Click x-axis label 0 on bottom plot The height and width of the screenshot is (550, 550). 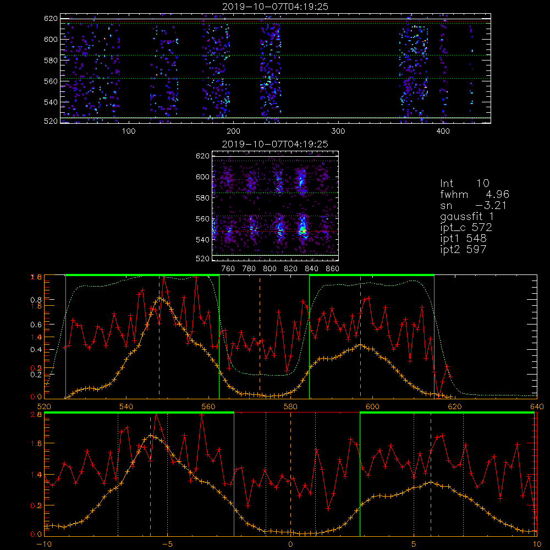point(290,544)
